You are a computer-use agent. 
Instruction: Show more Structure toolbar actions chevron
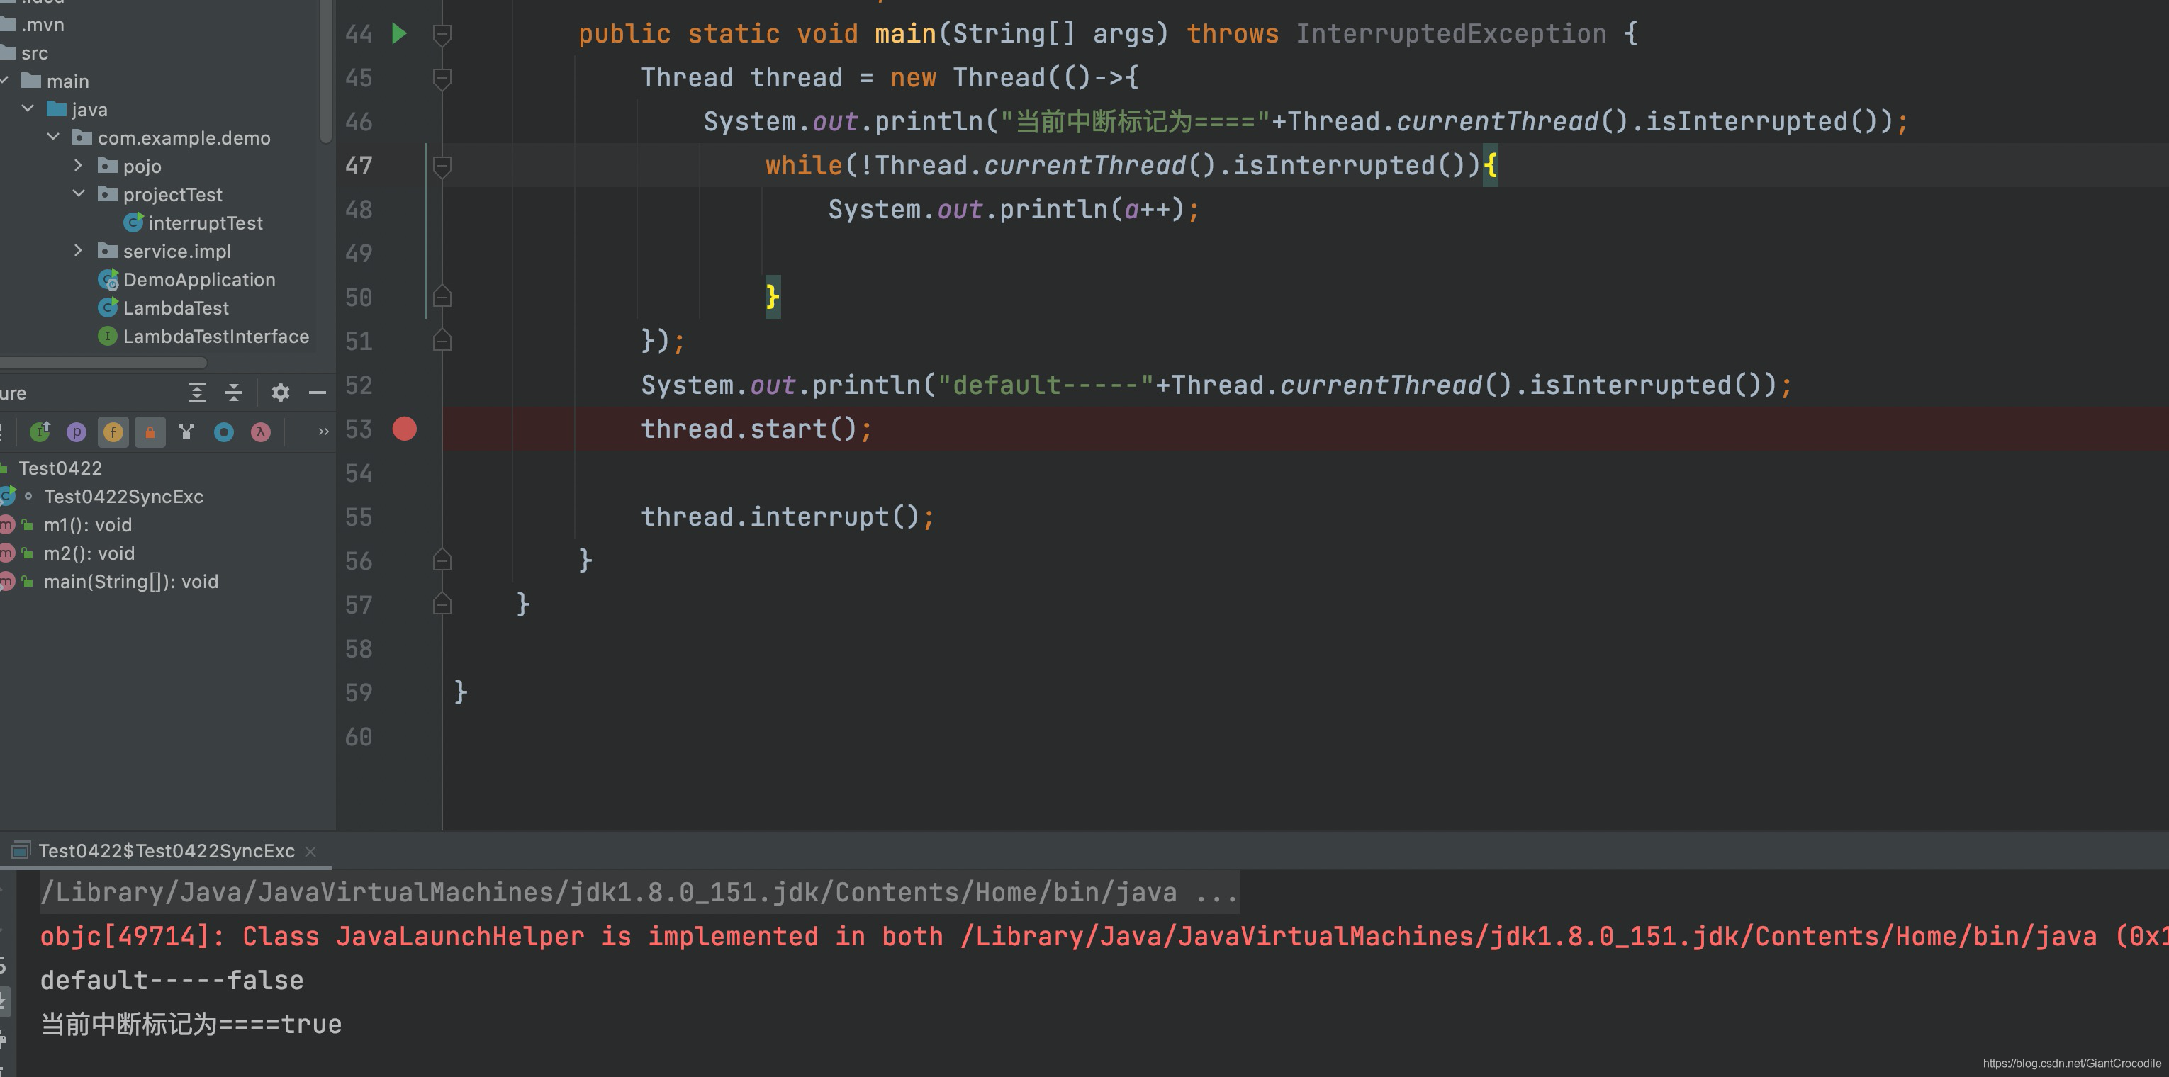click(x=323, y=432)
